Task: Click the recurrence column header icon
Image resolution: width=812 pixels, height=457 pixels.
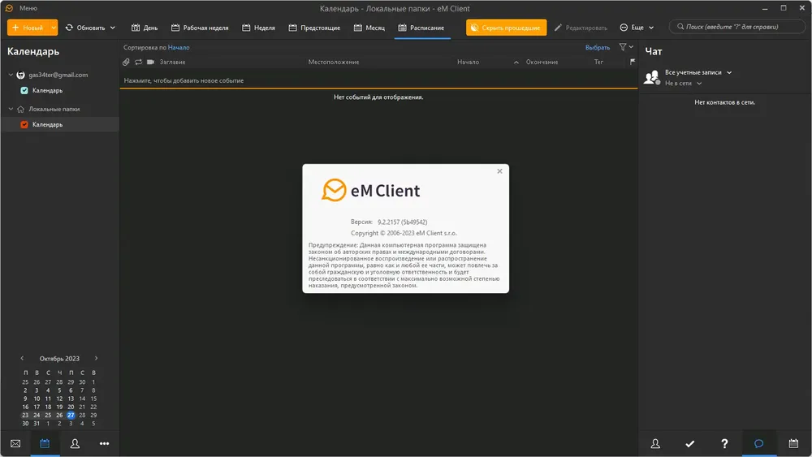Action: 138,63
